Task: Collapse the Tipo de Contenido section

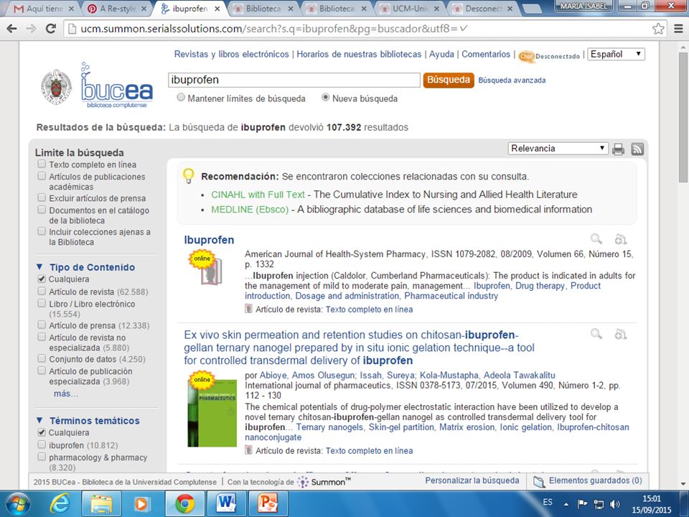Action: (x=39, y=267)
